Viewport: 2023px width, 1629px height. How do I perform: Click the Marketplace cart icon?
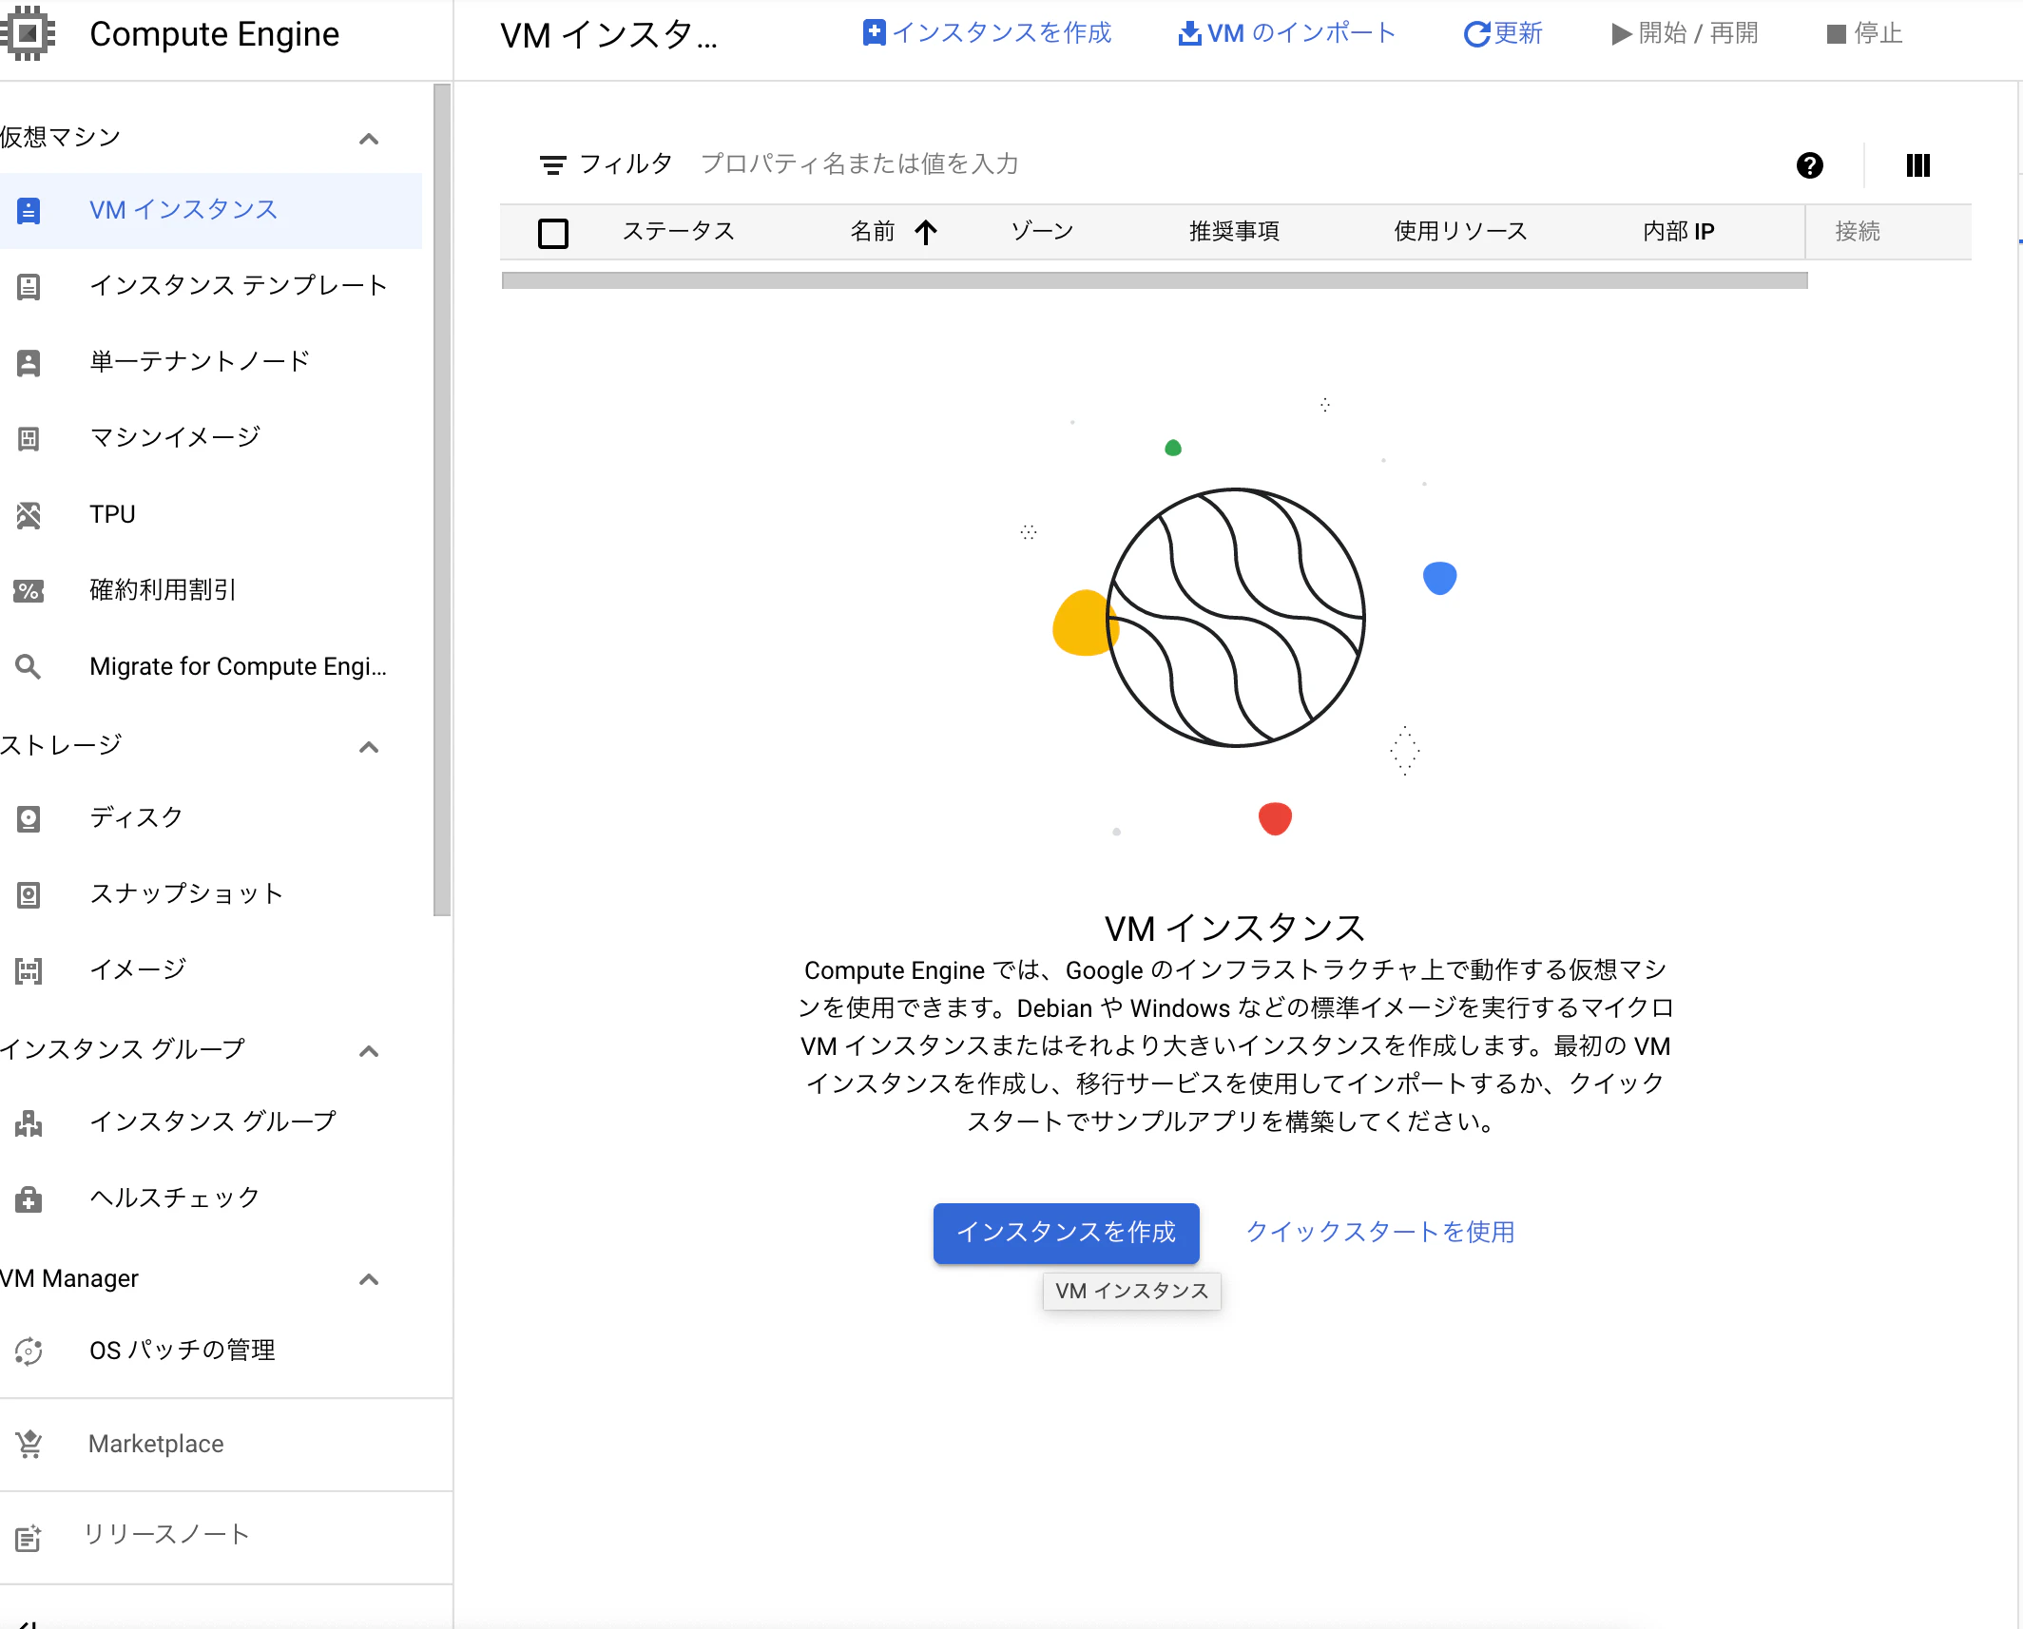[x=29, y=1444]
